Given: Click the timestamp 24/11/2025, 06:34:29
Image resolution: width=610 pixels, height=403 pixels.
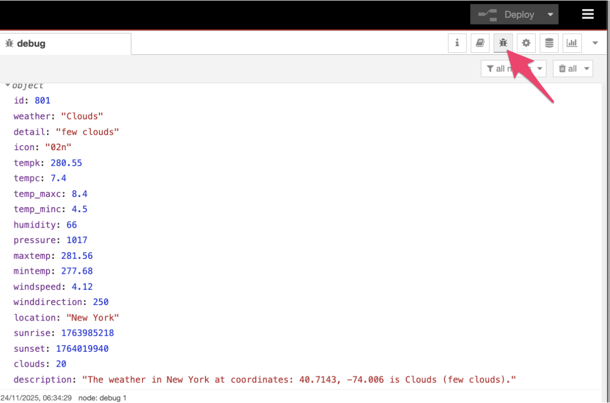Looking at the screenshot, I should coord(36,397).
